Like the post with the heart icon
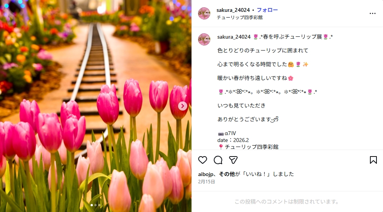383x212 pixels. point(203,160)
